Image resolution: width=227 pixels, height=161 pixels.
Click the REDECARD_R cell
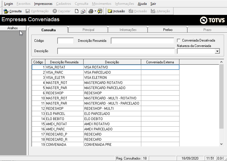pyautogui.click(x=64, y=140)
